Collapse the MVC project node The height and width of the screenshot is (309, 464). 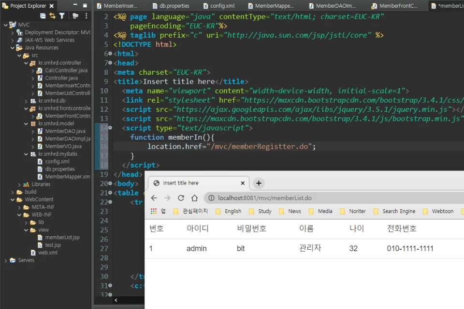pyautogui.click(x=5, y=25)
